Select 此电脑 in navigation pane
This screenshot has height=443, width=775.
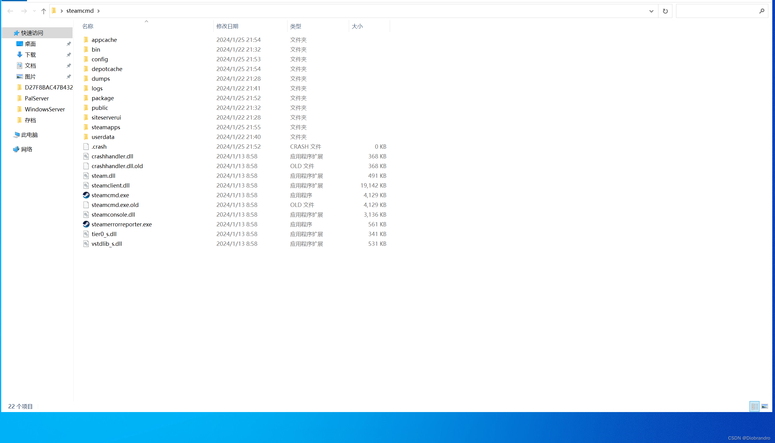point(29,135)
